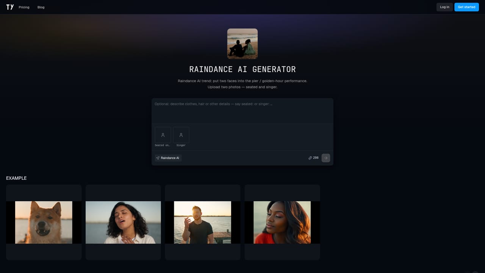Image resolution: width=485 pixels, height=273 pixels.
Task: Click the TY logo icon
Action: click(10, 7)
